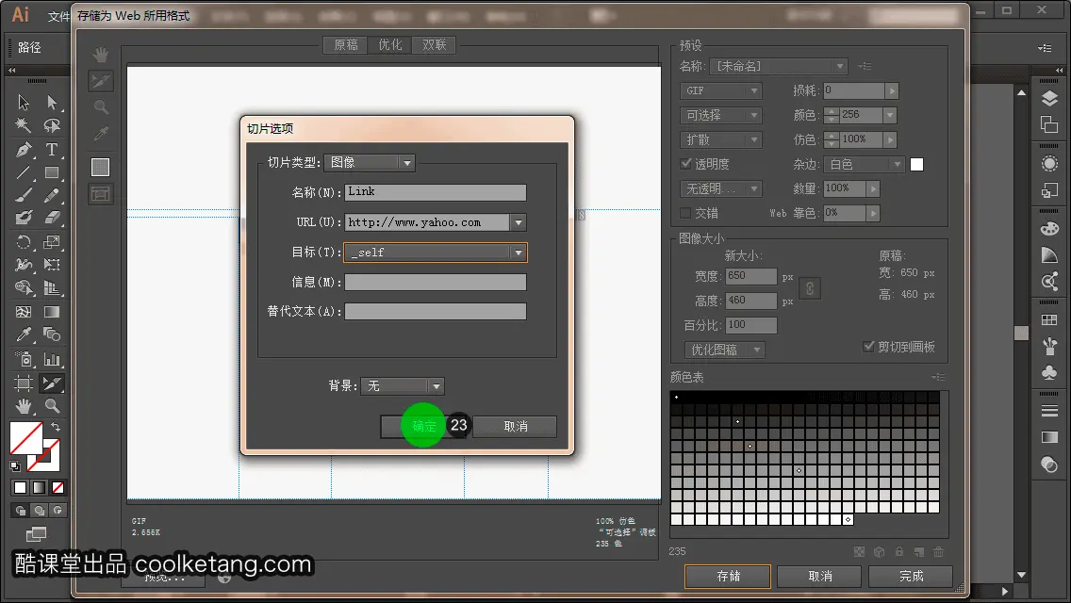Select the Scale tool
This screenshot has width=1071, height=603.
pos(52,242)
